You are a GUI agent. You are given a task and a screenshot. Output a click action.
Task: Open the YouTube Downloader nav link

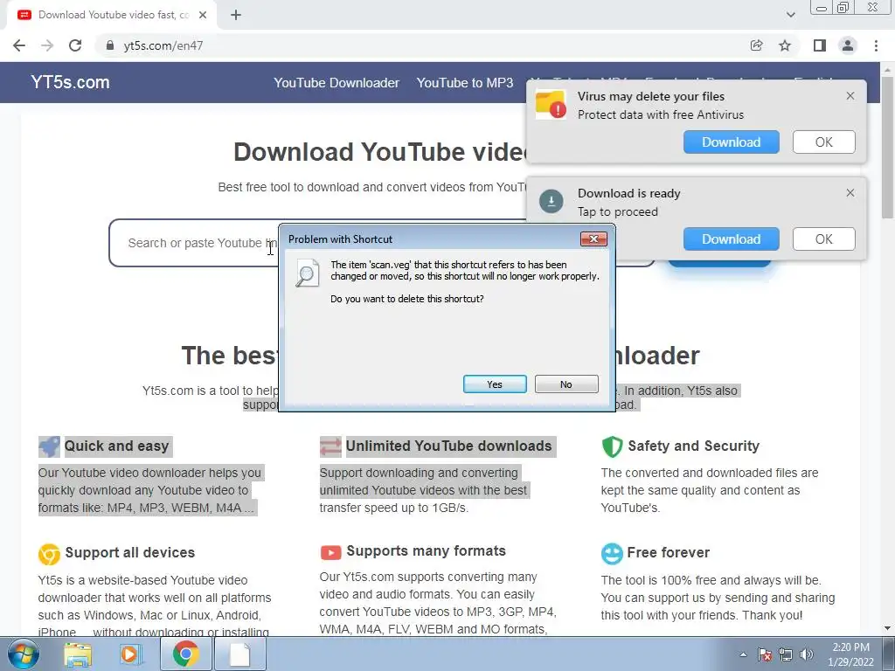click(336, 83)
